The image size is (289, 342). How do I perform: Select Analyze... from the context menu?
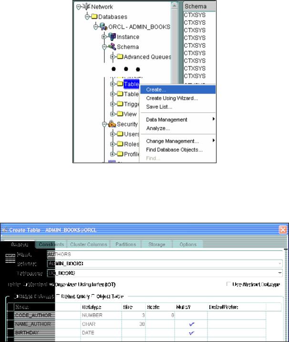point(178,128)
